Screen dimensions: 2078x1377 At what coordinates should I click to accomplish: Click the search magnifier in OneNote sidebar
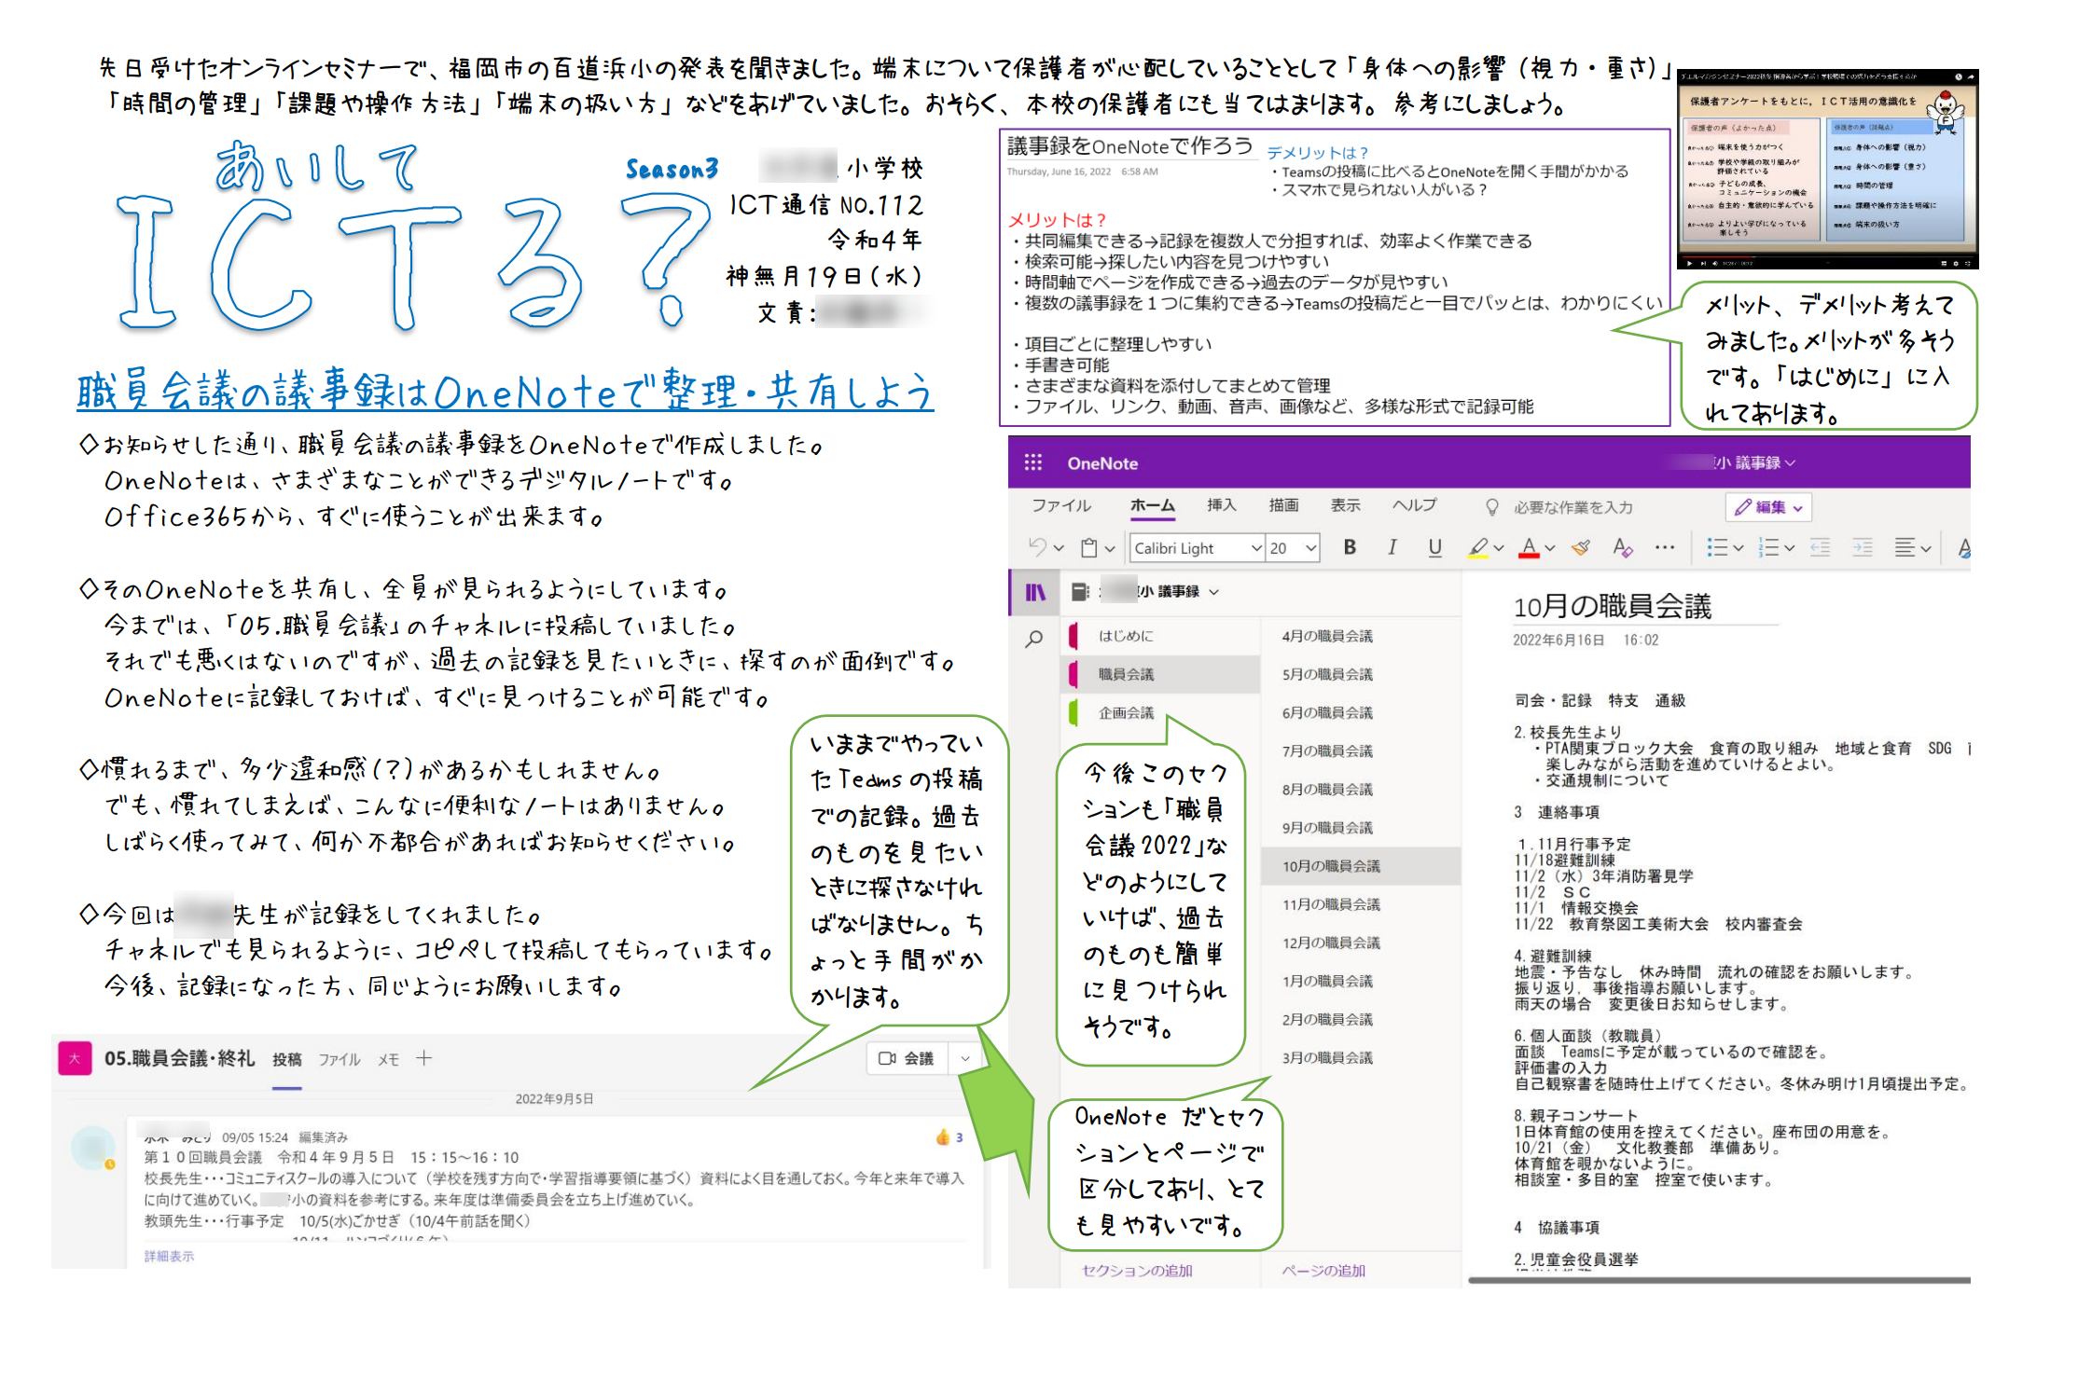[1034, 640]
